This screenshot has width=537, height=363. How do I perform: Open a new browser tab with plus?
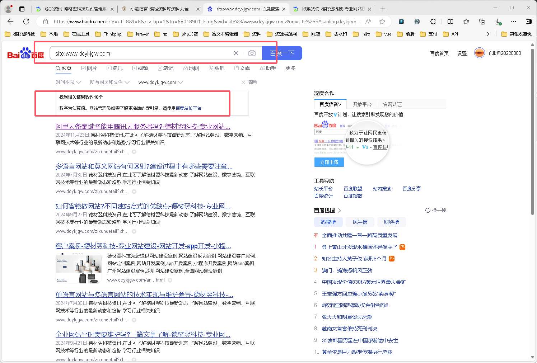pyautogui.click(x=383, y=9)
